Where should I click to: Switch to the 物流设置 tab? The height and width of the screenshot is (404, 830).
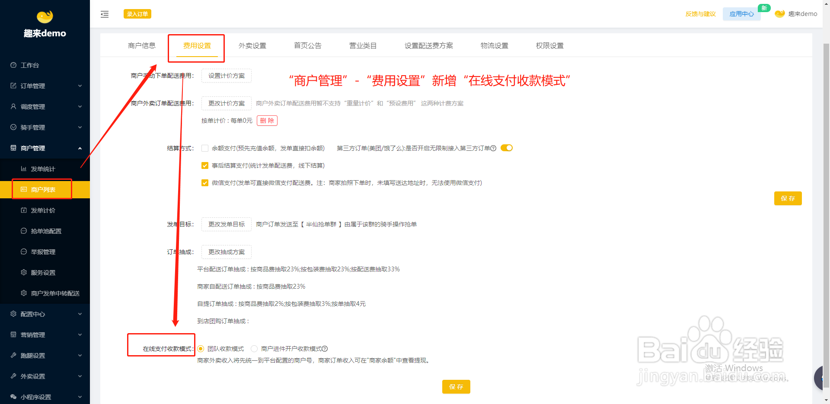coord(494,45)
